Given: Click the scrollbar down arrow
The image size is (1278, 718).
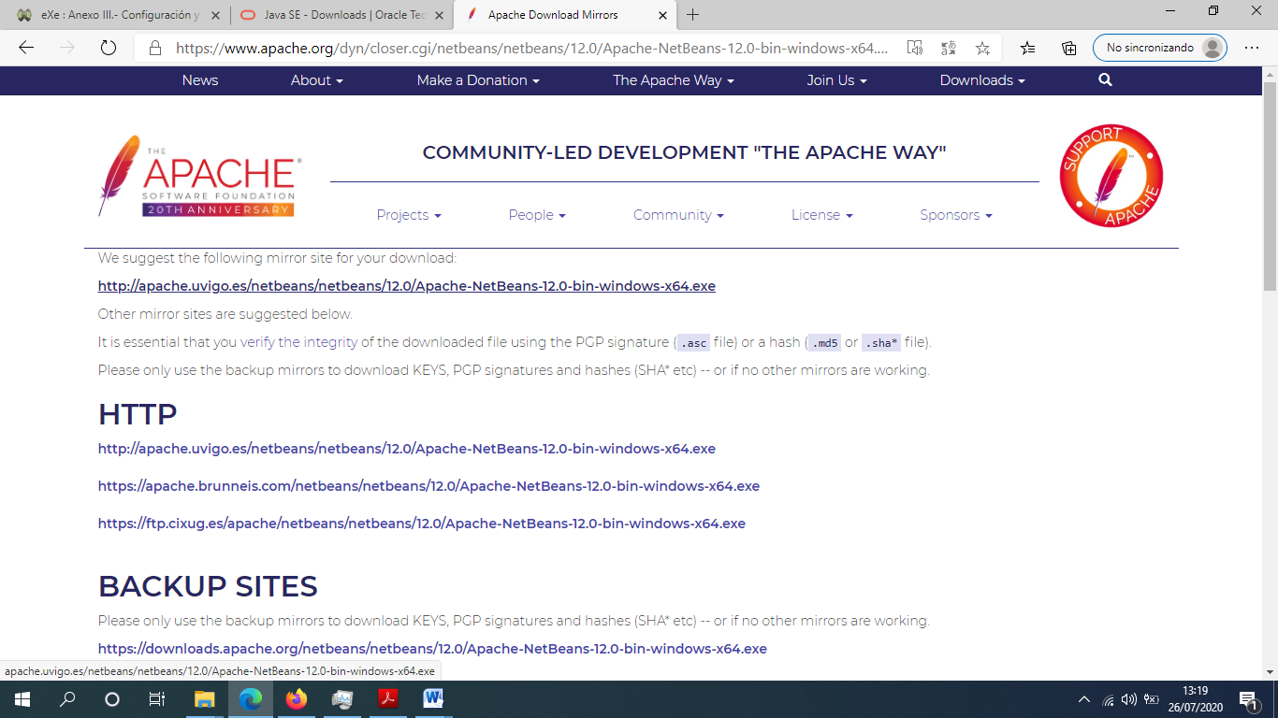Looking at the screenshot, I should pyautogui.click(x=1270, y=671).
